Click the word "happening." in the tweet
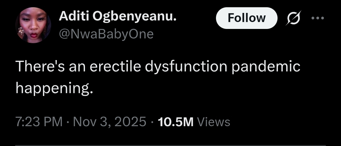 54,89
